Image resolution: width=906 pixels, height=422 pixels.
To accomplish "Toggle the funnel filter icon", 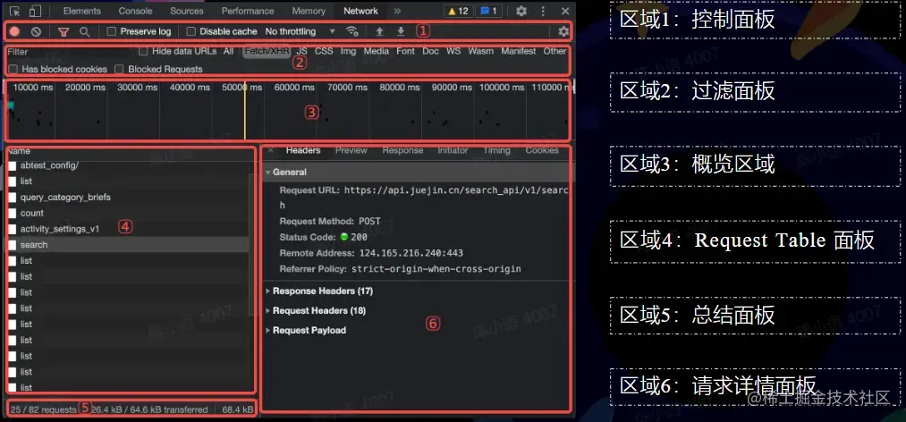I will (x=64, y=32).
